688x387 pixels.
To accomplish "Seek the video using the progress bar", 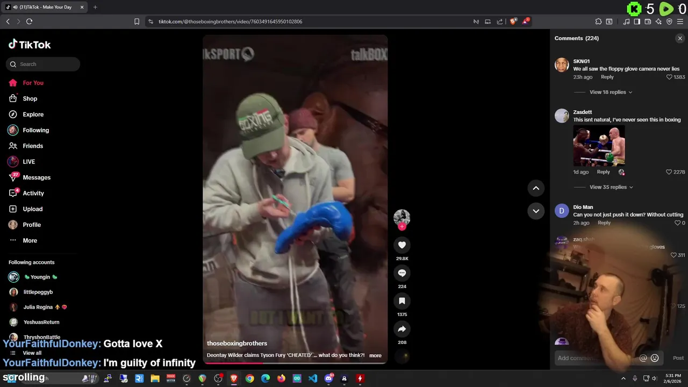I will pyautogui.click(x=295, y=363).
